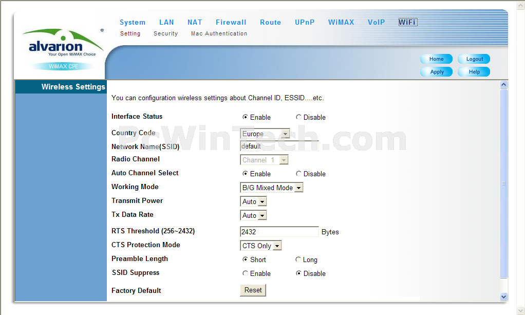Click the Logout button
The width and height of the screenshot is (525, 315).
(x=474, y=59)
